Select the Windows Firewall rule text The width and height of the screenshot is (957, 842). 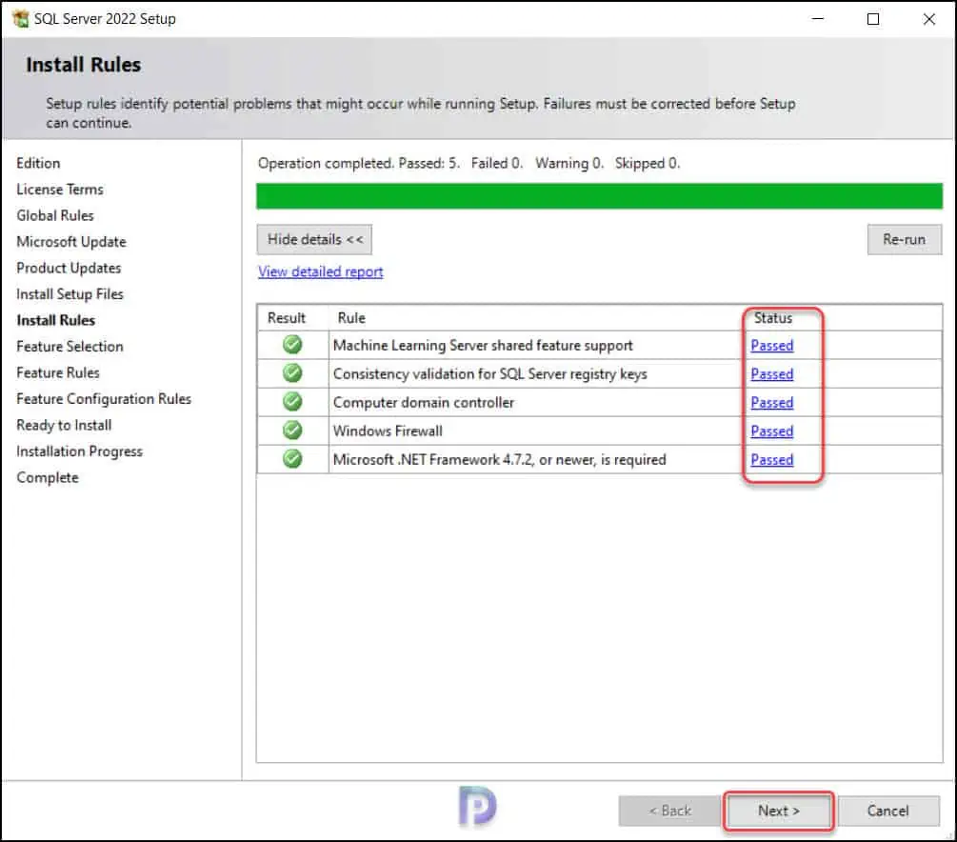tap(388, 431)
